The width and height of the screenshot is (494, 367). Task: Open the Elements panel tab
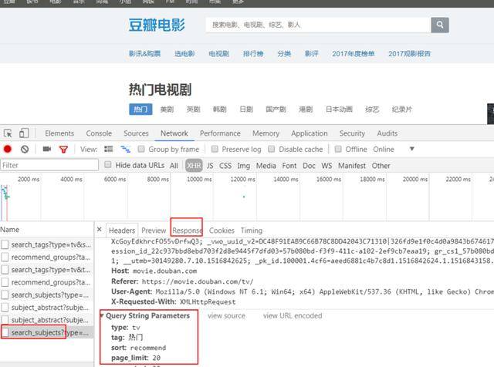tap(59, 133)
